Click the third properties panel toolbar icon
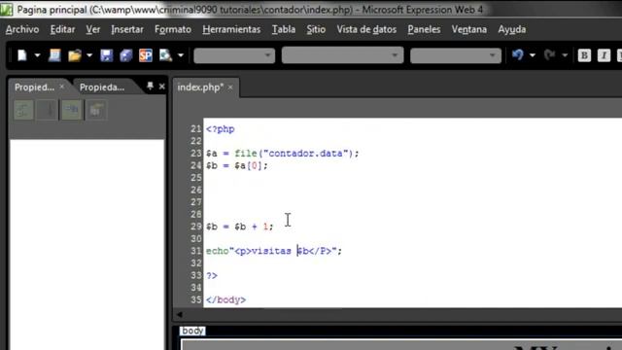The image size is (622, 350). pyautogui.click(x=72, y=110)
